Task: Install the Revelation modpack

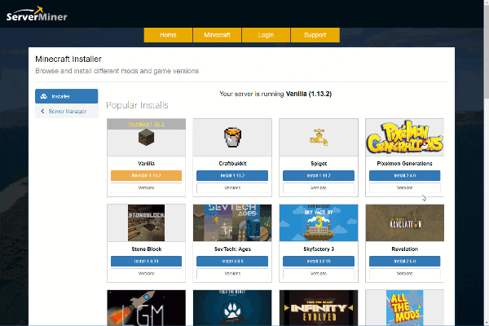Action: 405,261
